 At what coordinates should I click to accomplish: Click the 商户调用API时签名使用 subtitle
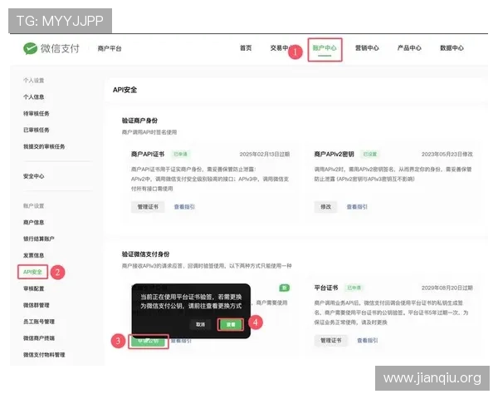[149, 132]
